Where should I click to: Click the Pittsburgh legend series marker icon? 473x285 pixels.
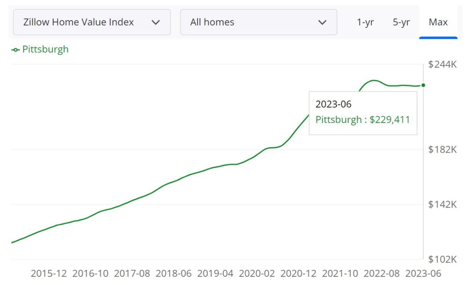[x=14, y=49]
